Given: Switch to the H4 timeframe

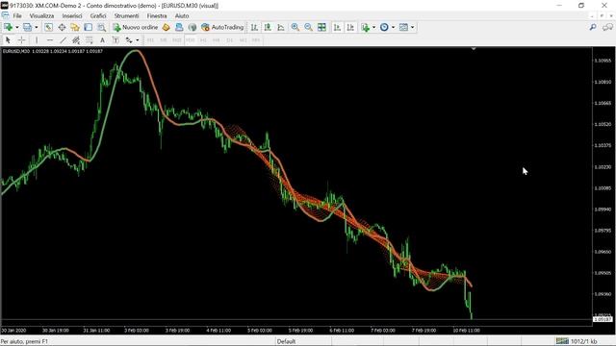Looking at the screenshot, I should click(216, 40).
